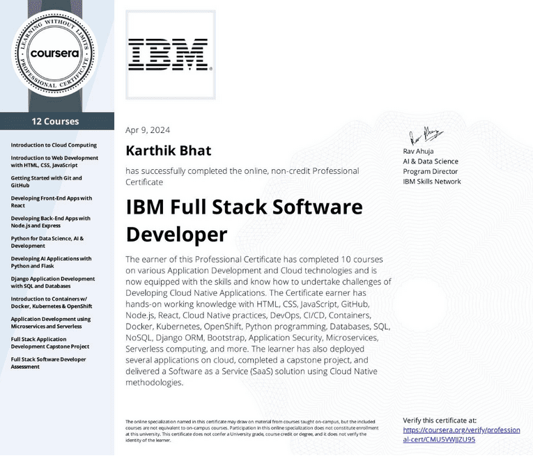The width and height of the screenshot is (533, 458).
Task: Select 'Developing Front-End Apps with React'
Action: pos(52,202)
